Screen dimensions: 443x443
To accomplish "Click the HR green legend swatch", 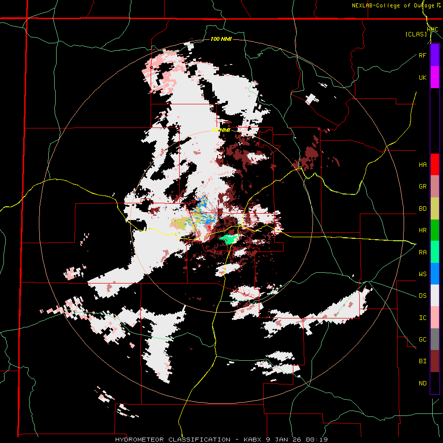I will 435,230.
